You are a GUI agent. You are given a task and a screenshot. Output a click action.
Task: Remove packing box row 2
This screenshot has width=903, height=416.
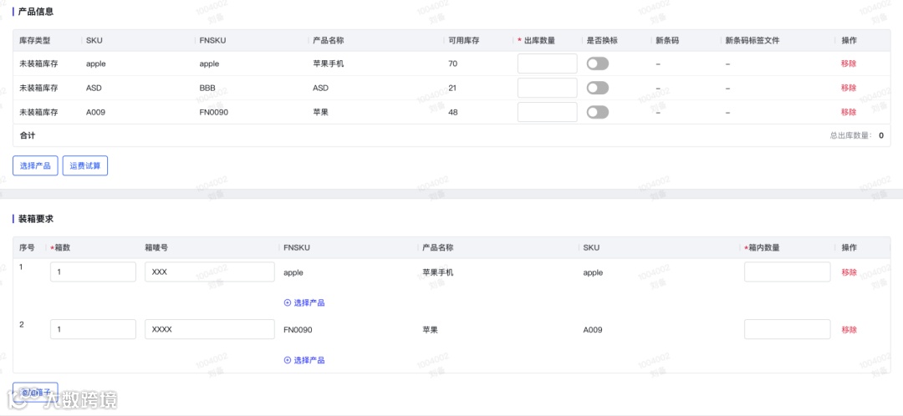tap(849, 330)
